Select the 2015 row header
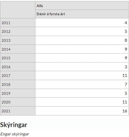Image resolution: width=129 pixels, height=137 pixels. click(x=18, y=58)
